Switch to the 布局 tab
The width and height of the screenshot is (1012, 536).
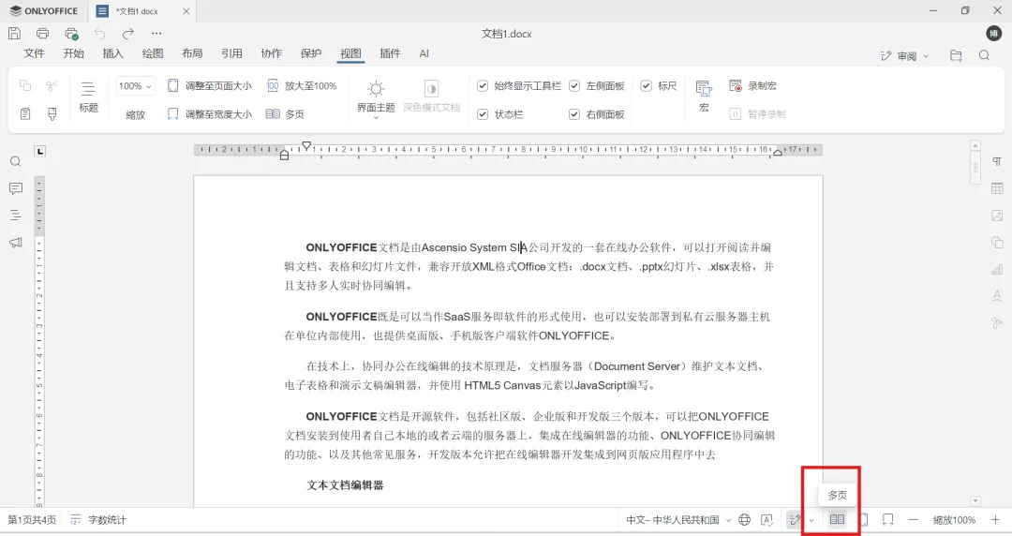click(192, 53)
